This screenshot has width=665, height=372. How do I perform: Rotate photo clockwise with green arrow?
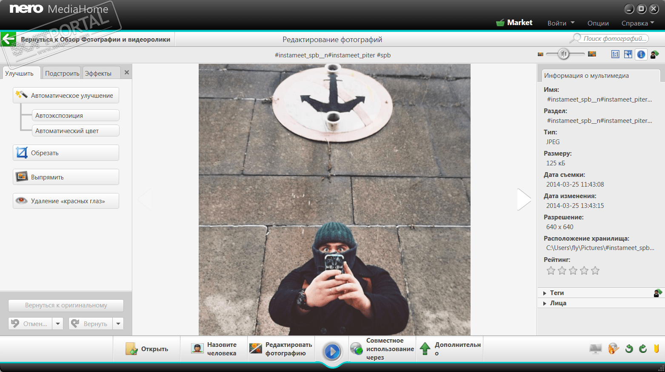(643, 349)
